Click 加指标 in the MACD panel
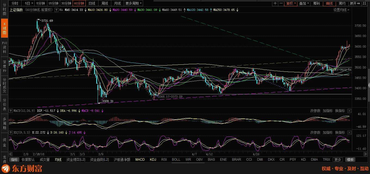370x174 pixels. point(328,111)
